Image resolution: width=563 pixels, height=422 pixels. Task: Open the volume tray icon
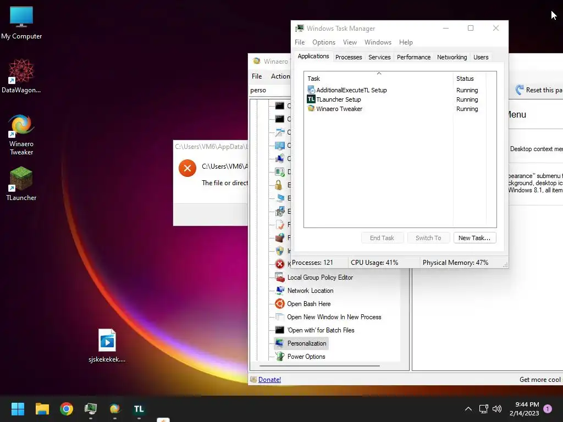(497, 409)
